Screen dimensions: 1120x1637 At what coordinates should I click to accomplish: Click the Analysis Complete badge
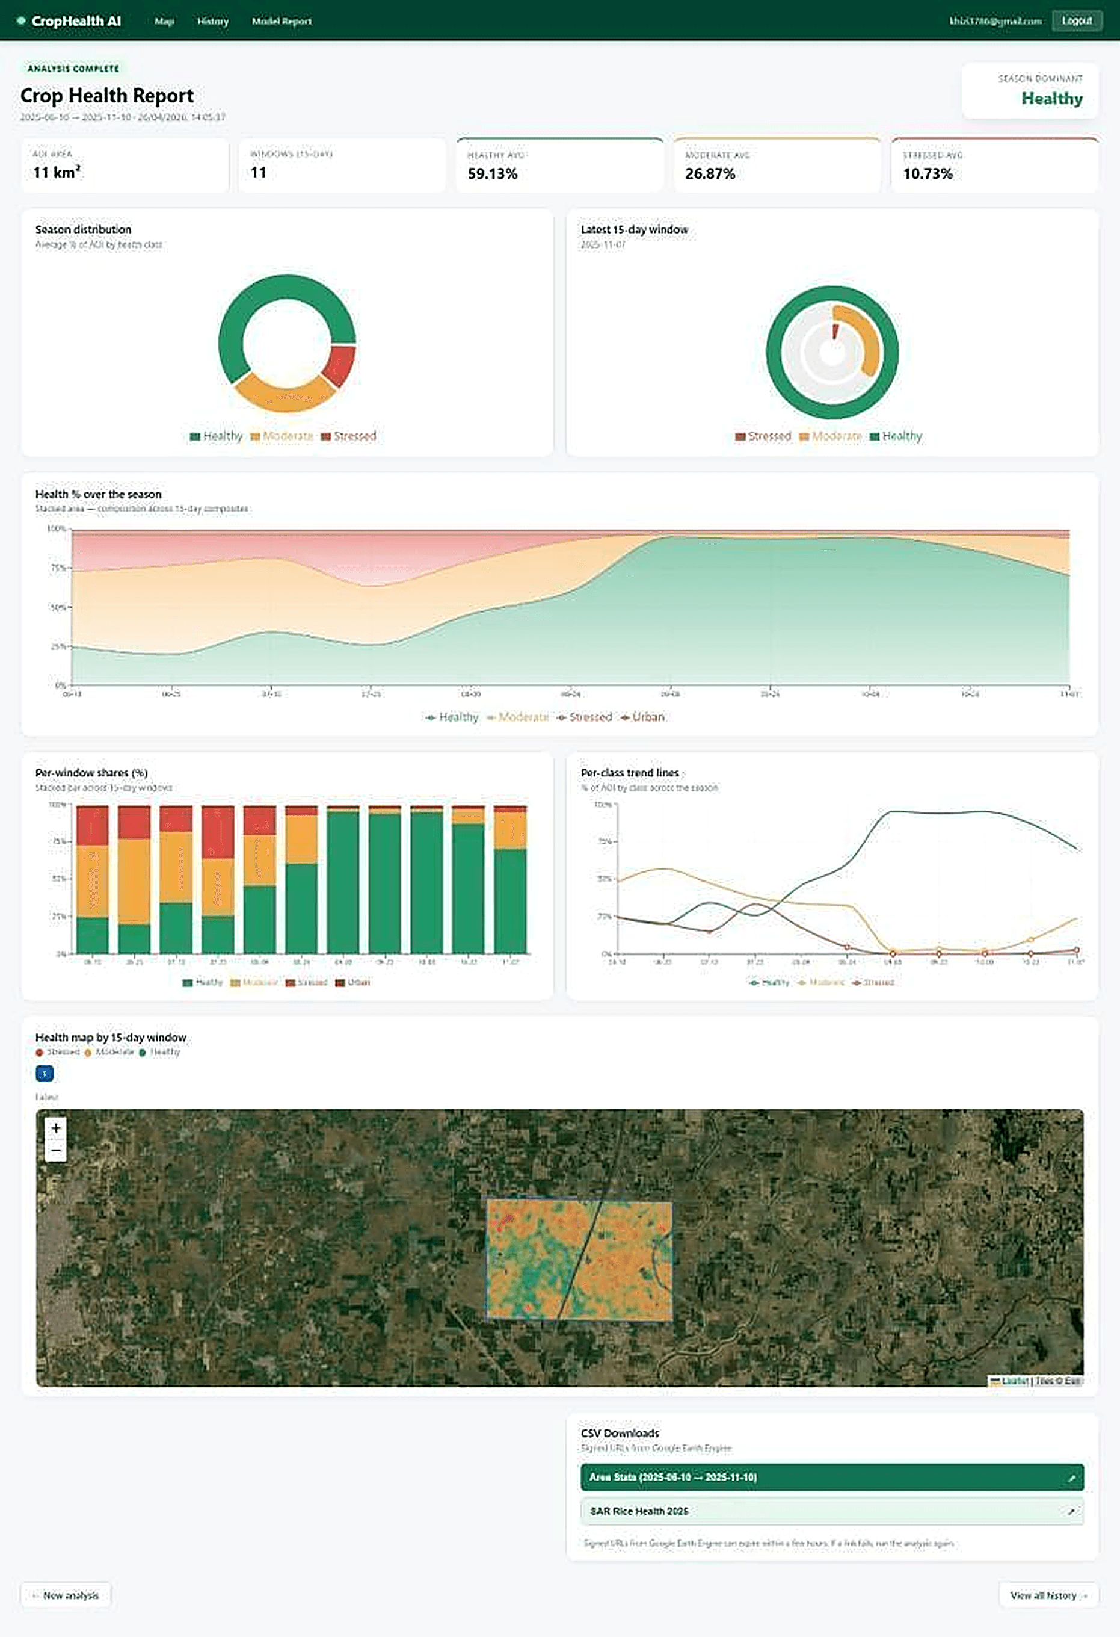[x=73, y=69]
